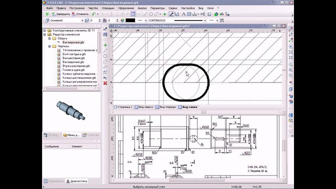
Task: Select the text 'A' tool
Action: [x=183, y=14]
